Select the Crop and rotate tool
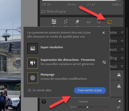The height and width of the screenshot is (111, 129). point(66,22)
